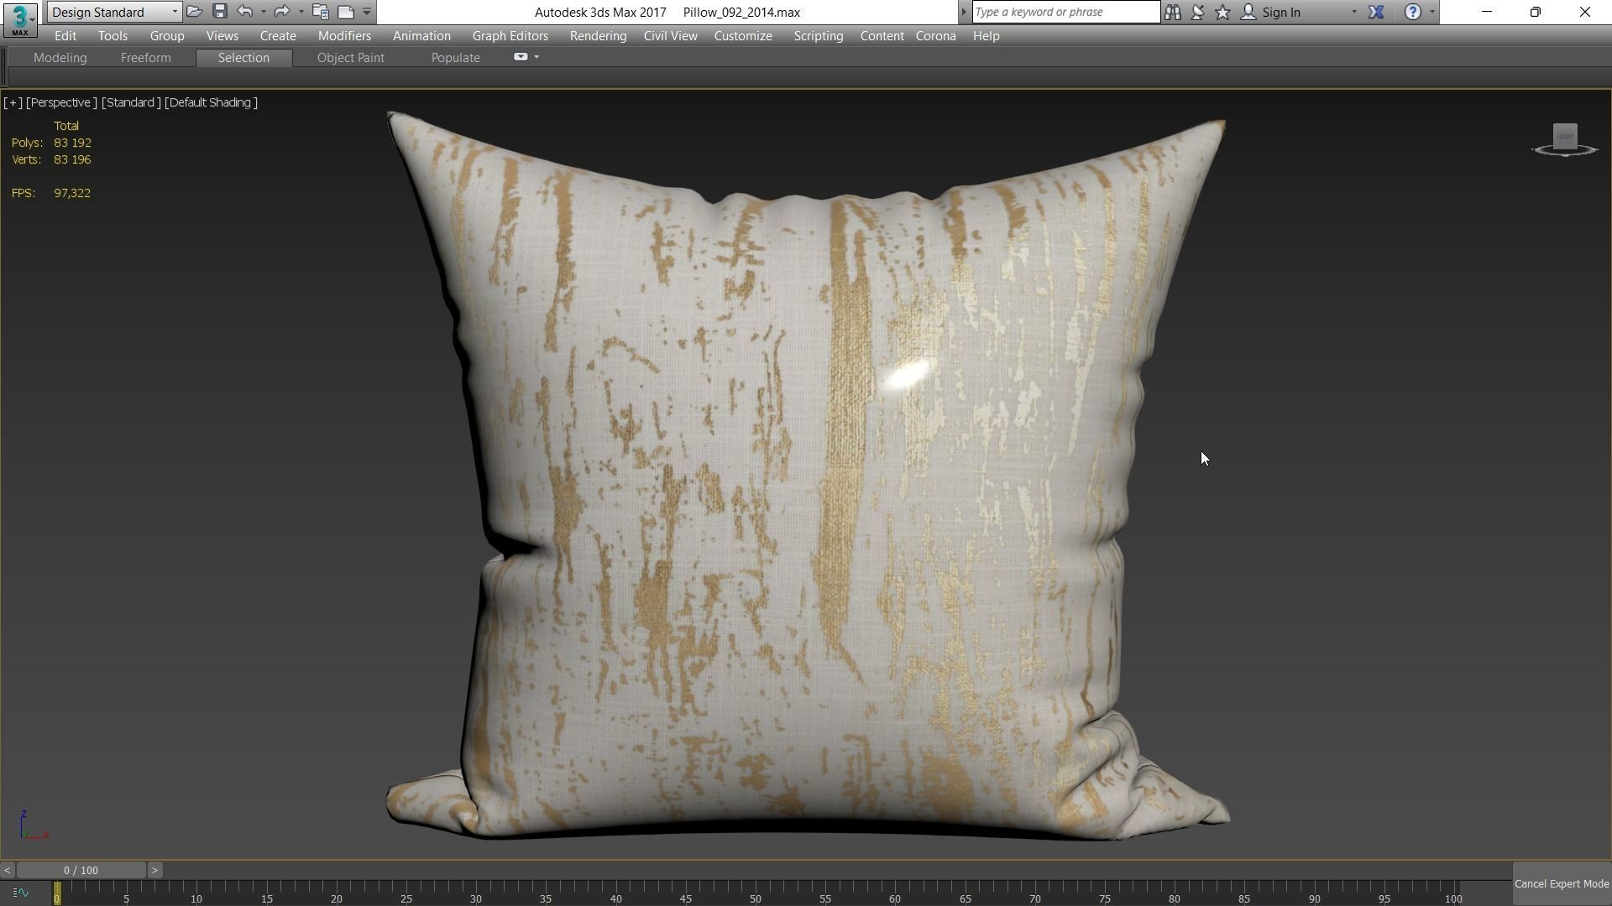Screen dimensions: 1612x906
Task: Click the Open File folder icon
Action: [x=195, y=12]
